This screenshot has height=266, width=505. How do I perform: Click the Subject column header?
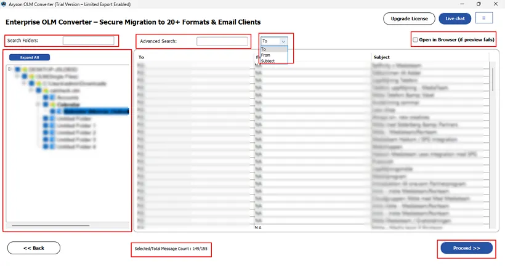[x=382, y=57]
